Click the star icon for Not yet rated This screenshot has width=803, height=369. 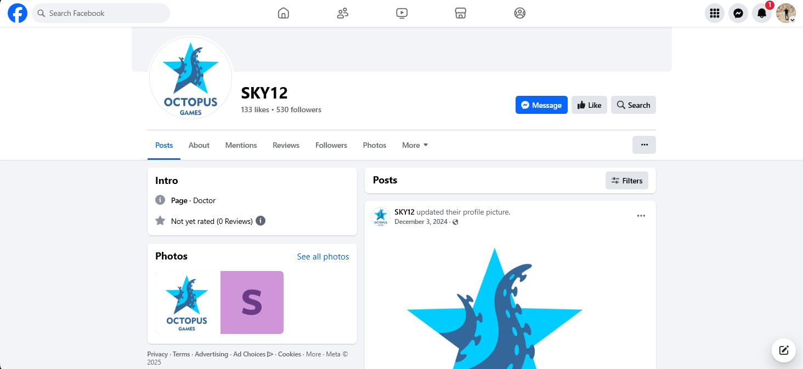coord(160,221)
